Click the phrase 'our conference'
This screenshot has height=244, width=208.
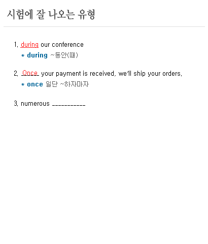click(x=62, y=45)
